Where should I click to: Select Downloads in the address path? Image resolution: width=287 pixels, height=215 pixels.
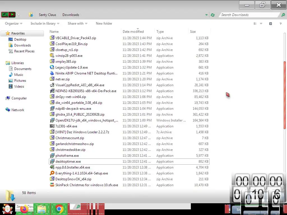[x=71, y=15]
